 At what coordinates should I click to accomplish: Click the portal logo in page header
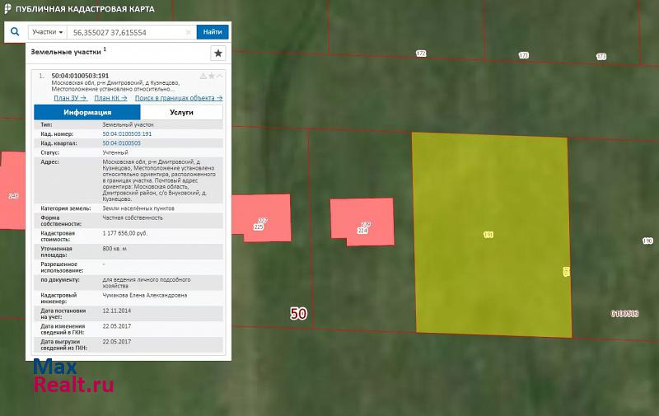point(8,8)
